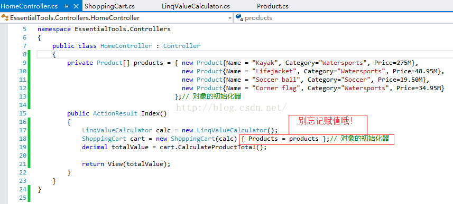Click 'EssentialTools.Controllers' on line 5
Image resolution: width=453 pixels, height=204 pixels.
[x=123, y=29]
